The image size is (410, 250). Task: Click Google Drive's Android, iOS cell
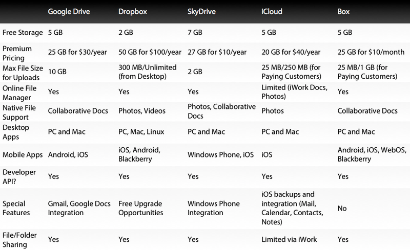[68, 155]
